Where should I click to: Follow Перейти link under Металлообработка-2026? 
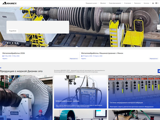pyautogui.click(x=5, y=59)
